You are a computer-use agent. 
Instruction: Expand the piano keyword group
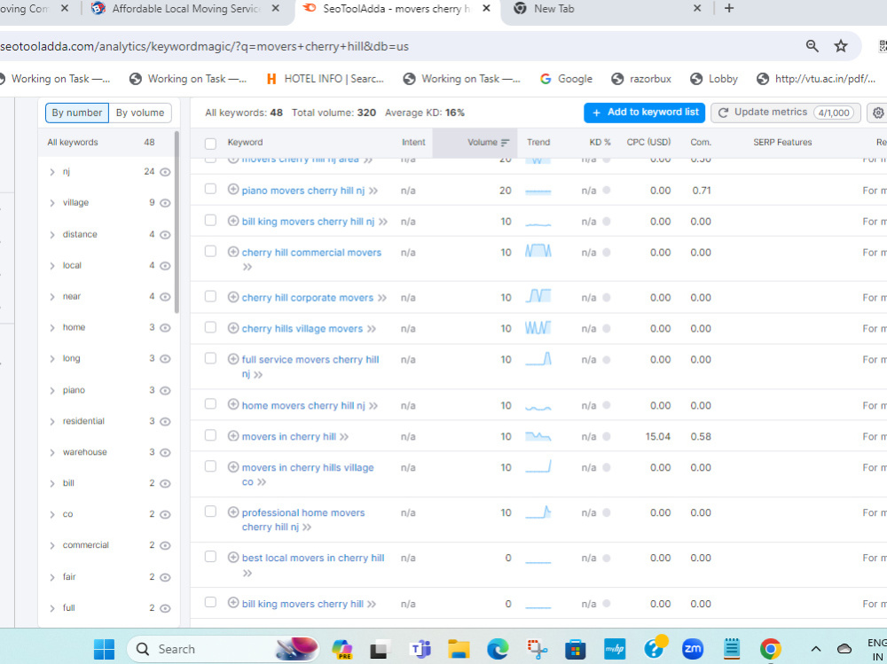(x=52, y=391)
